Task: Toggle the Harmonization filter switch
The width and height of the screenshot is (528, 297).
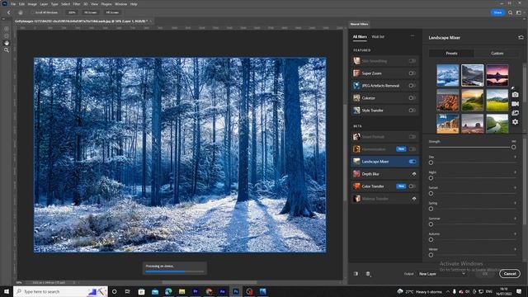Action: pyautogui.click(x=412, y=149)
